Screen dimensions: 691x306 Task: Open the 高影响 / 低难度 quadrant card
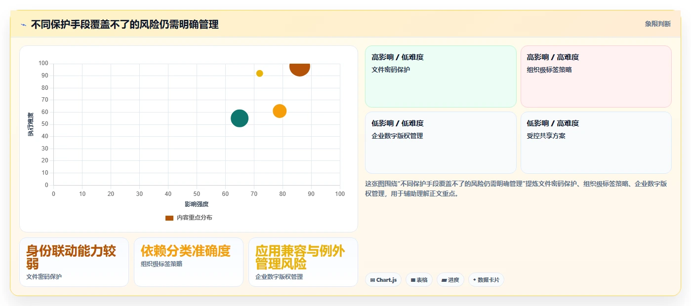[441, 76]
